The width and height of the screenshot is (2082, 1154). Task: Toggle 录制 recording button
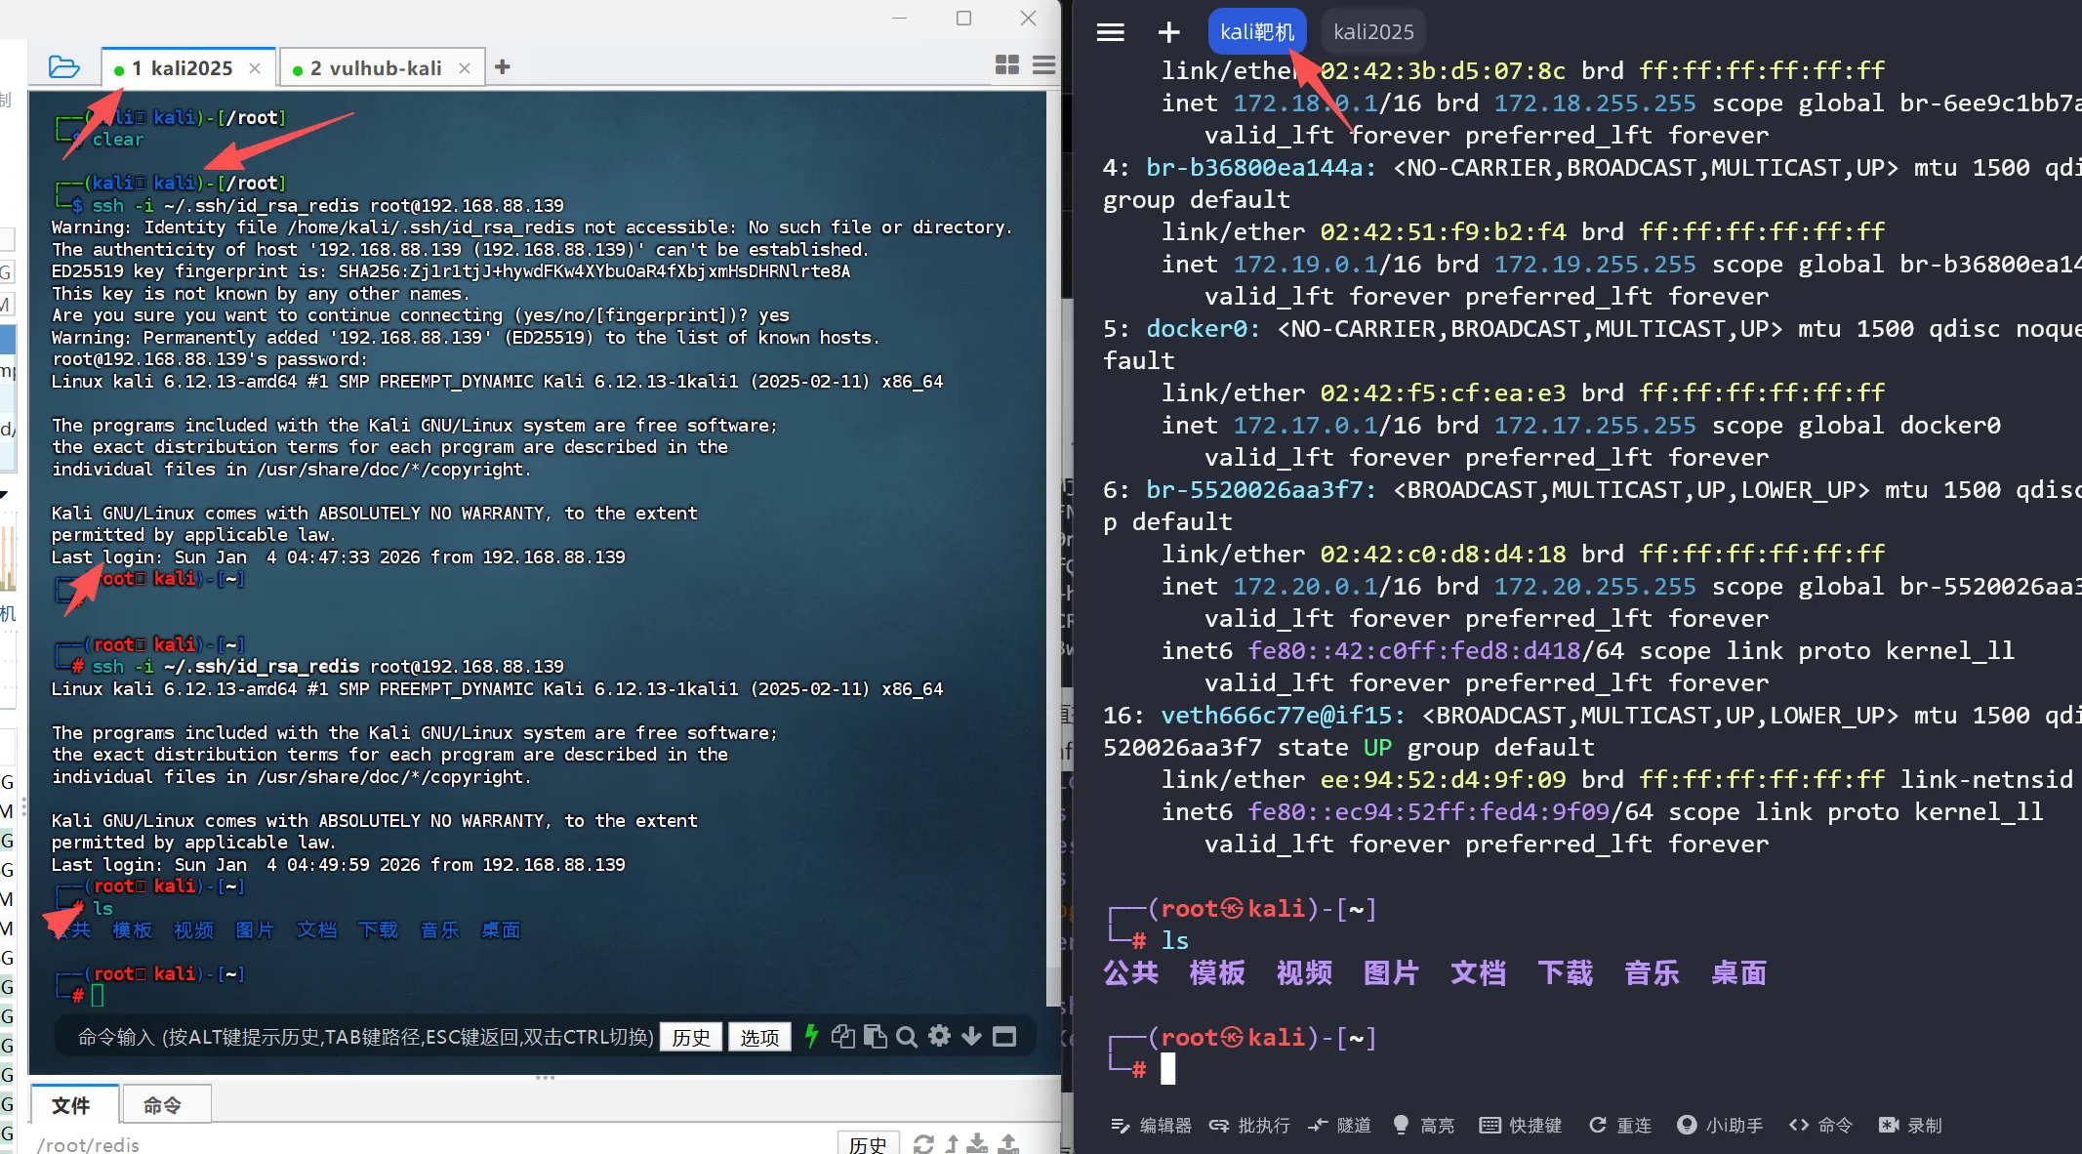pos(1910,1125)
